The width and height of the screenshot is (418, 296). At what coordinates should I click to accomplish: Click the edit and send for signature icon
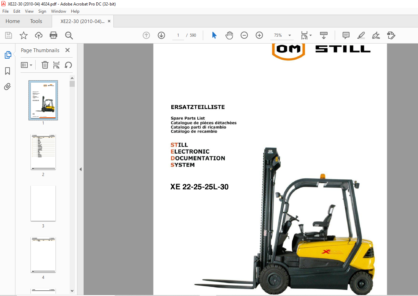point(391,35)
